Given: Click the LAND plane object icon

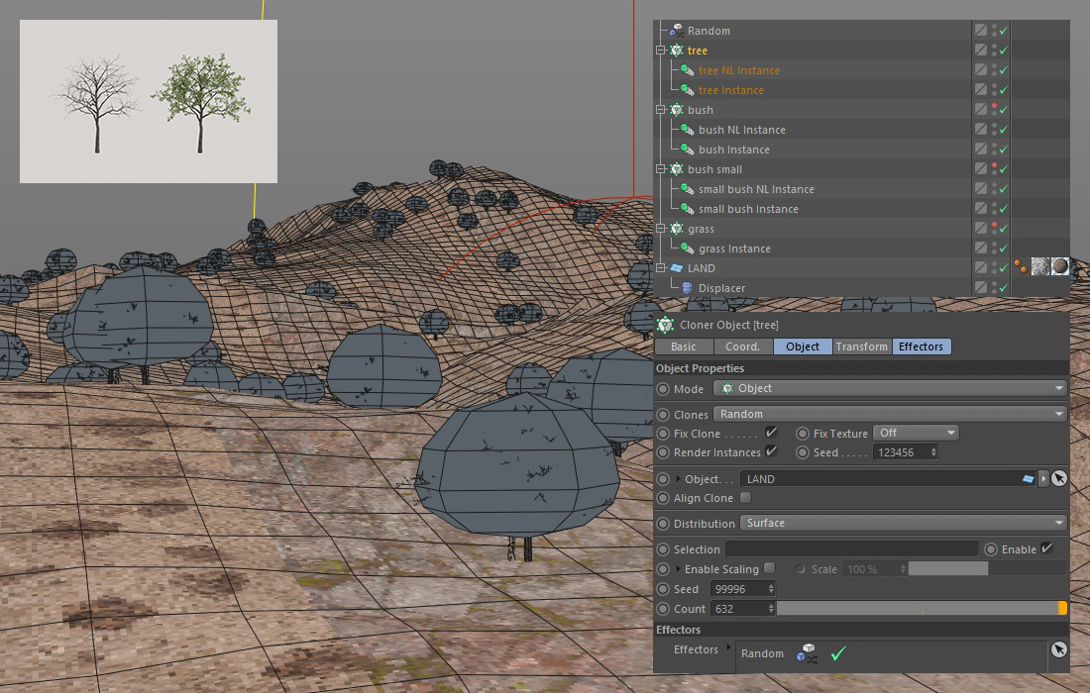Looking at the screenshot, I should [x=676, y=268].
